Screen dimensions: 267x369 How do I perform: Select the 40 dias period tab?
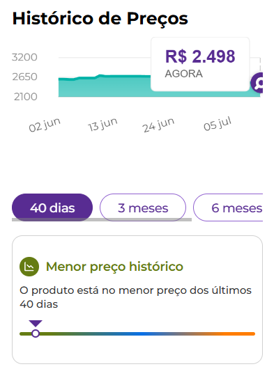pyautogui.click(x=52, y=207)
